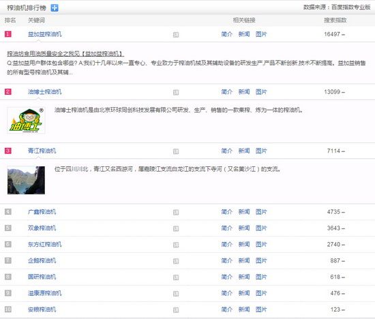Image resolution: width=375 pixels, height=319 pixels.
Task: Open the 企鹅榨油机 keyword link
Action: point(42,260)
